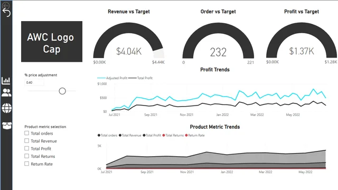Check the Return Rate checkbox
338x190 pixels.
[x=27, y=164]
